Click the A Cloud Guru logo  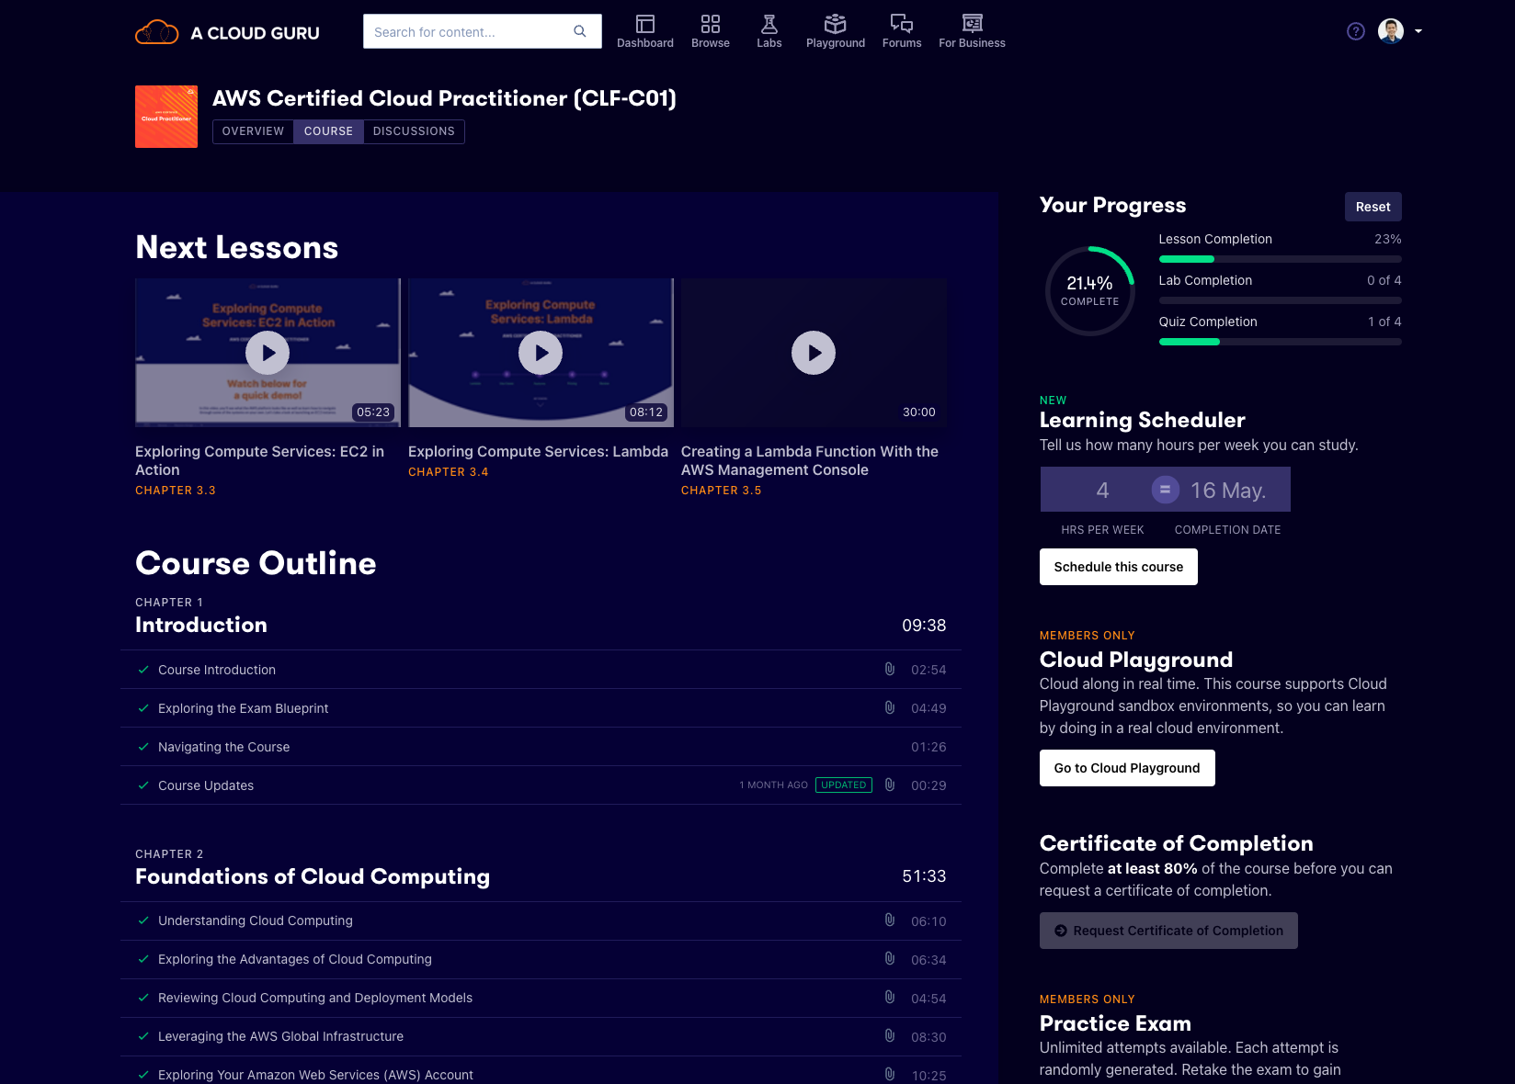[x=227, y=32]
